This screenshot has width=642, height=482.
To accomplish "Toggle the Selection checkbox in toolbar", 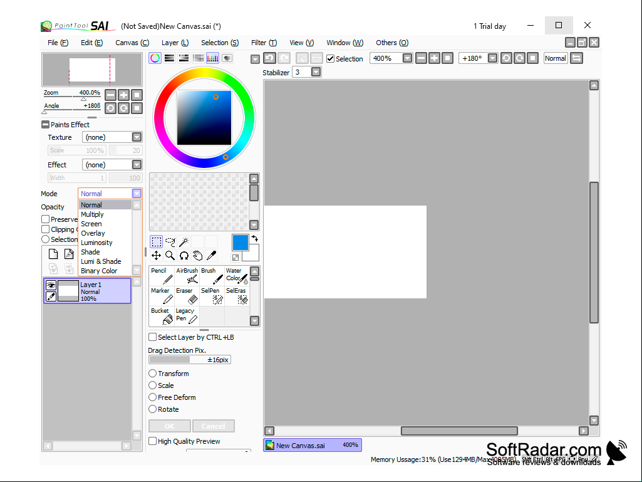I will pyautogui.click(x=331, y=59).
